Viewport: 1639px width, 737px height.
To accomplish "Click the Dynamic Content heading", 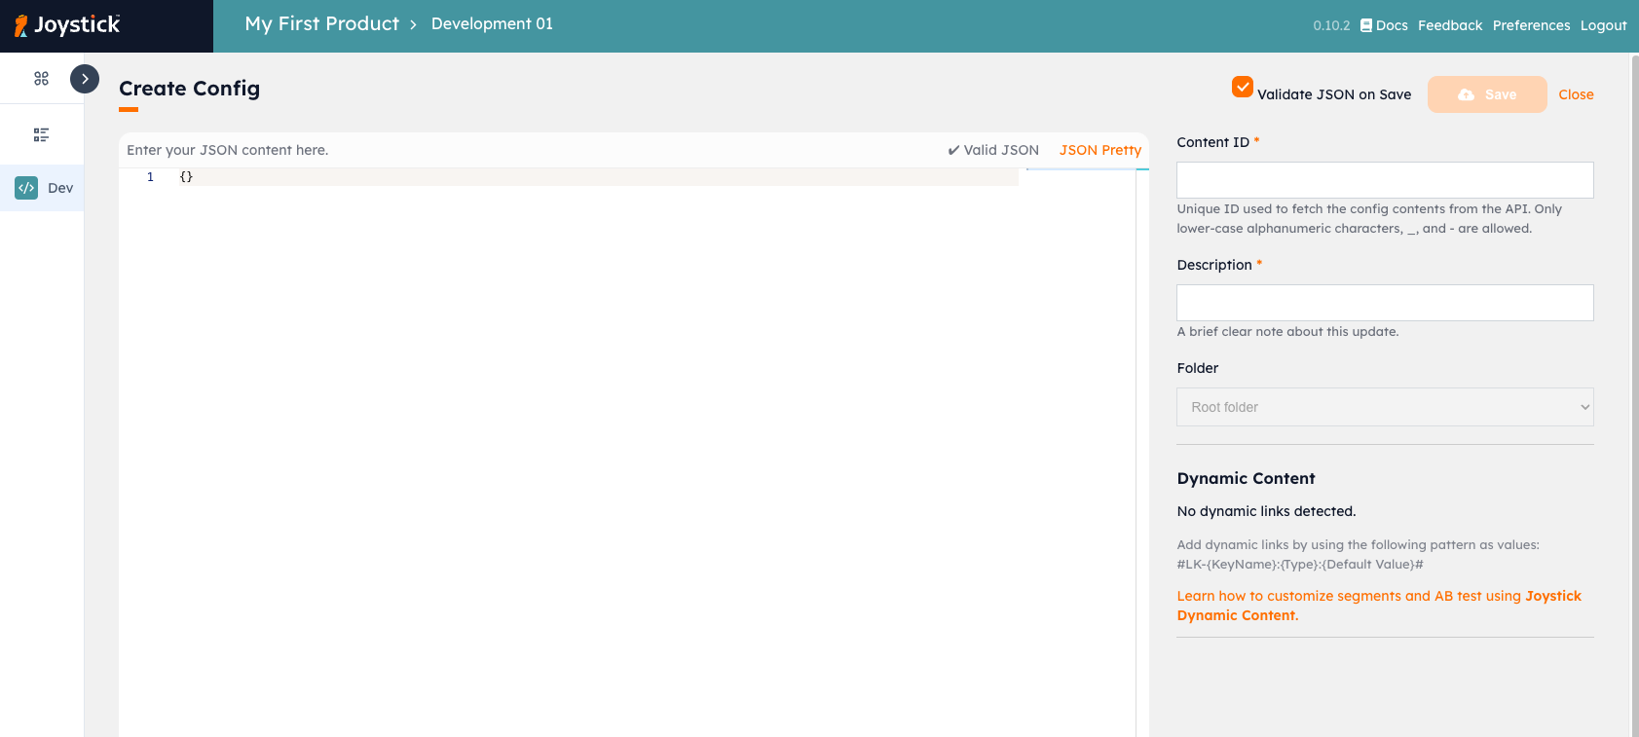I will tap(1246, 478).
